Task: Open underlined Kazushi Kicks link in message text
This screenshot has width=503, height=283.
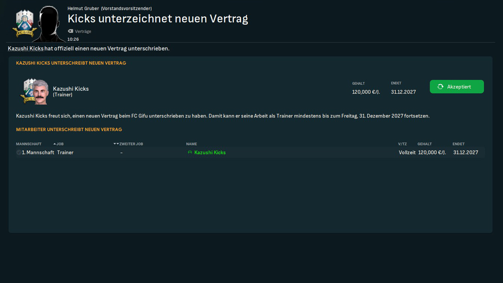Action: click(x=26, y=49)
